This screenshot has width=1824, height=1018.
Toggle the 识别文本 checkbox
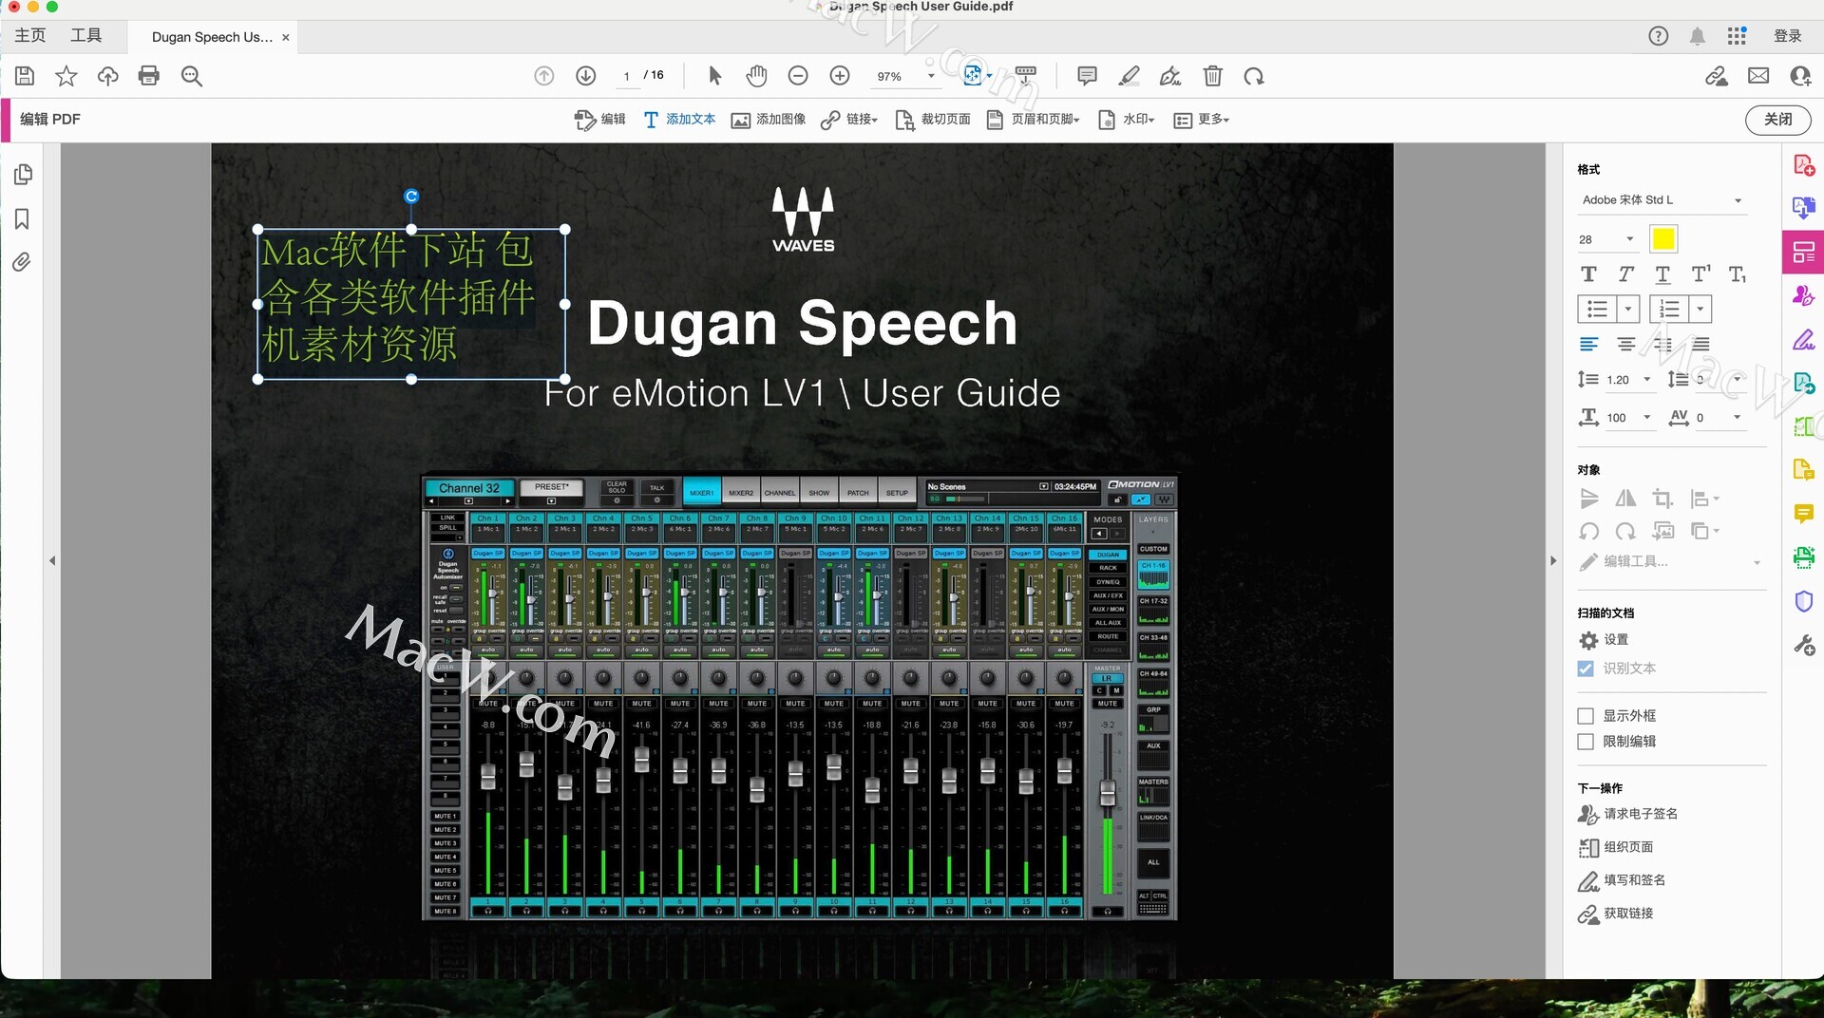pyautogui.click(x=1586, y=669)
